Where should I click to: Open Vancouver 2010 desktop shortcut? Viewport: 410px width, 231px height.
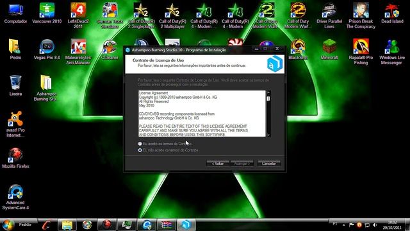[x=47, y=13]
